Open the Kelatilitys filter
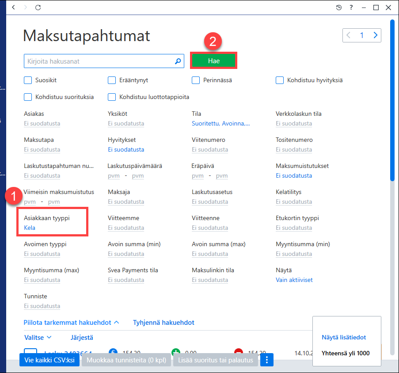The width and height of the screenshot is (399, 373). click(294, 202)
